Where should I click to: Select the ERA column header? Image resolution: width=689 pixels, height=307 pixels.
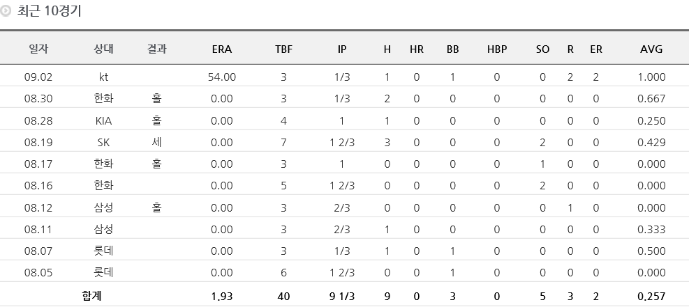pos(221,49)
